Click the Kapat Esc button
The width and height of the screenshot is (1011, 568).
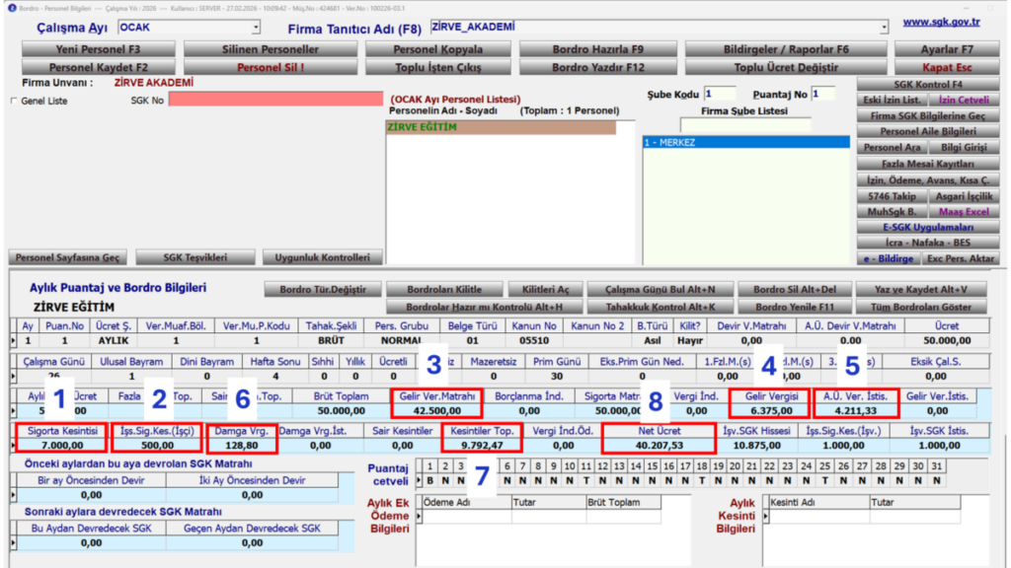(x=947, y=67)
